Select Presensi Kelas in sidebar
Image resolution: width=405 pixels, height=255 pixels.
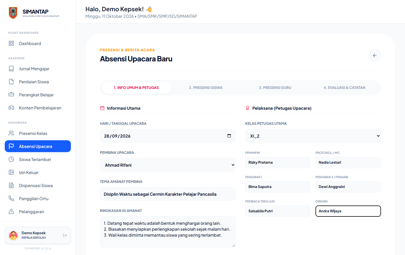(38, 133)
